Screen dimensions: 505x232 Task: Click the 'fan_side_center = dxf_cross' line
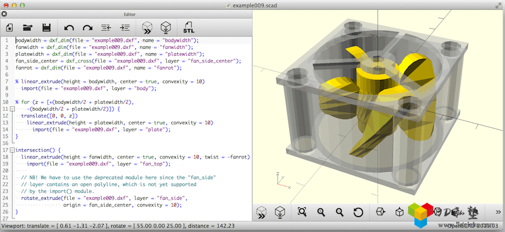point(128,61)
